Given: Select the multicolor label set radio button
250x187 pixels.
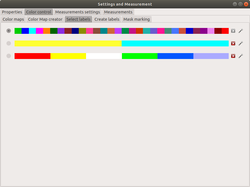Looking at the screenshot, I should click(9, 31).
